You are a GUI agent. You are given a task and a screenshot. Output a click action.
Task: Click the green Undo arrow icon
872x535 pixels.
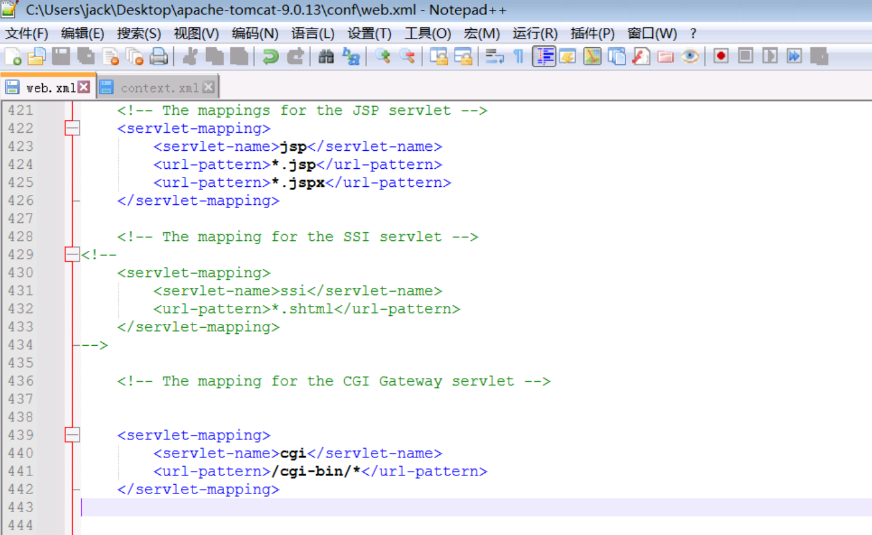pyautogui.click(x=270, y=56)
